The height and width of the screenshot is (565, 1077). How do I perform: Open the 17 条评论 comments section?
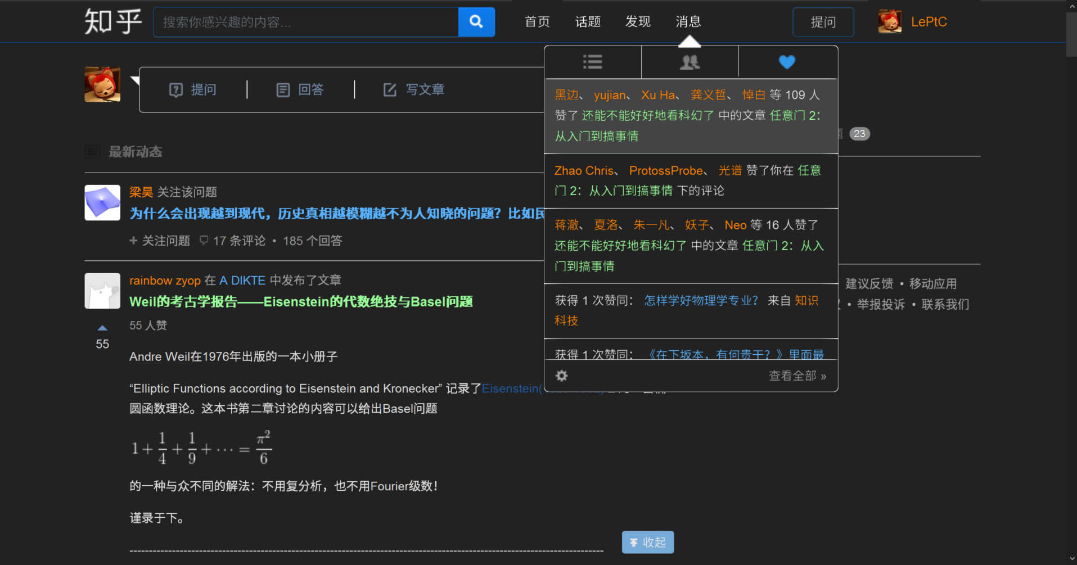233,241
